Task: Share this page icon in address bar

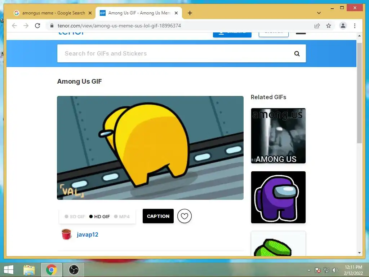Action: tap(317, 26)
